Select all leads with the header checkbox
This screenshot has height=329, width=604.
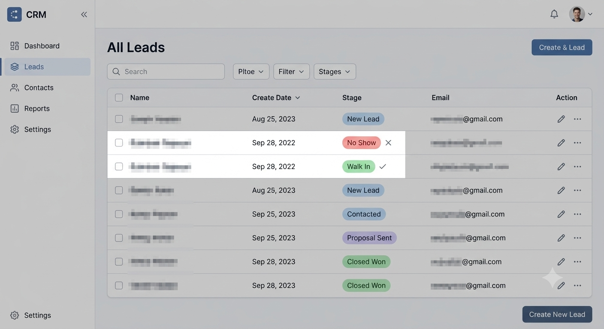click(x=119, y=98)
